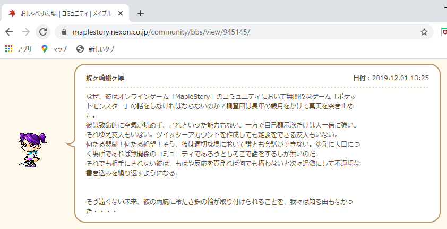Click the date 2019.12.01 13:25
Viewport: 447px width, 229px height.
point(400,78)
